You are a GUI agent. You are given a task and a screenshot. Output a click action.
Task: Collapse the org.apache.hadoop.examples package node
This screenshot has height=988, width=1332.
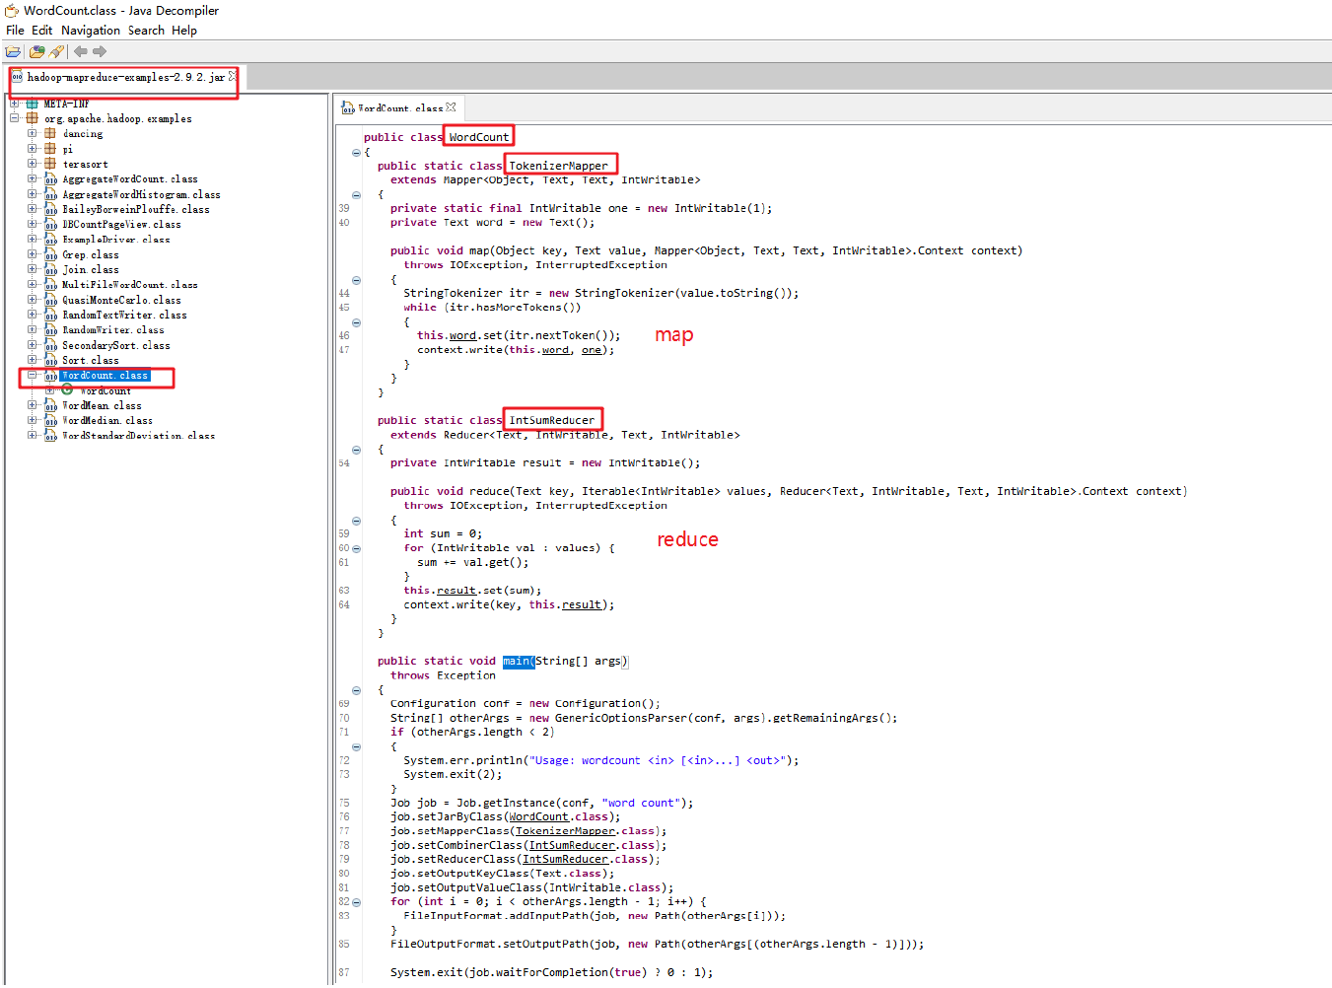click(x=14, y=118)
